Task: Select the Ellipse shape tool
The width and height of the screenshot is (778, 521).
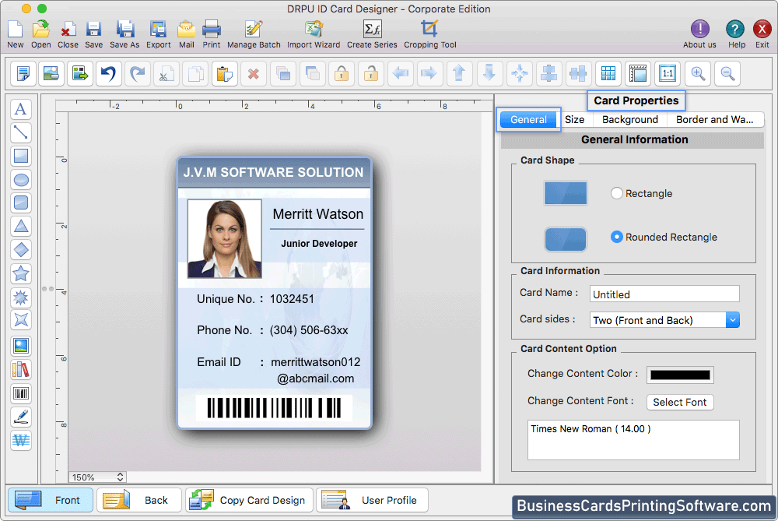Action: pyautogui.click(x=21, y=180)
